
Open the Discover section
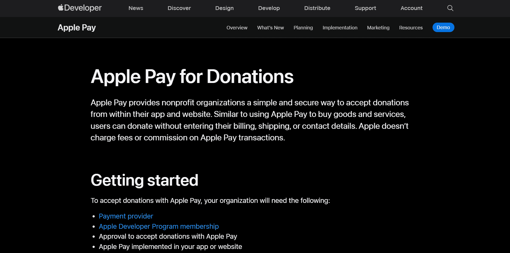tap(179, 8)
